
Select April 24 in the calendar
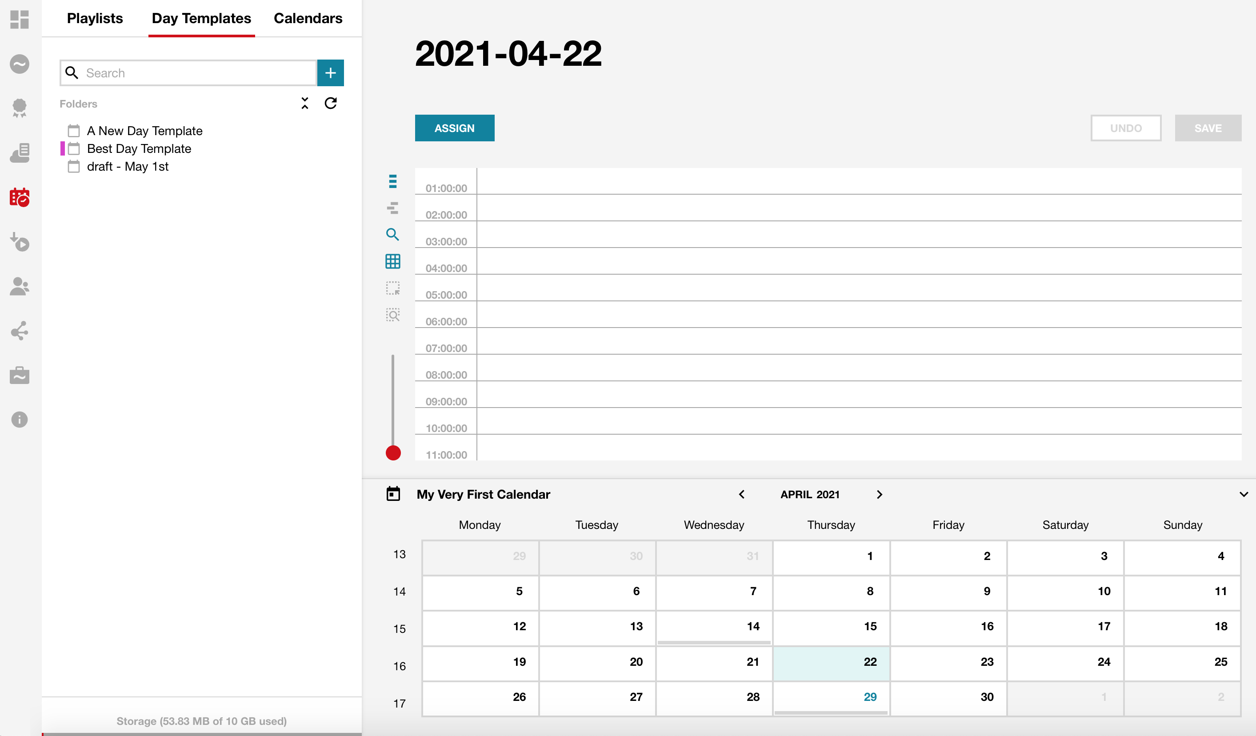(1065, 663)
